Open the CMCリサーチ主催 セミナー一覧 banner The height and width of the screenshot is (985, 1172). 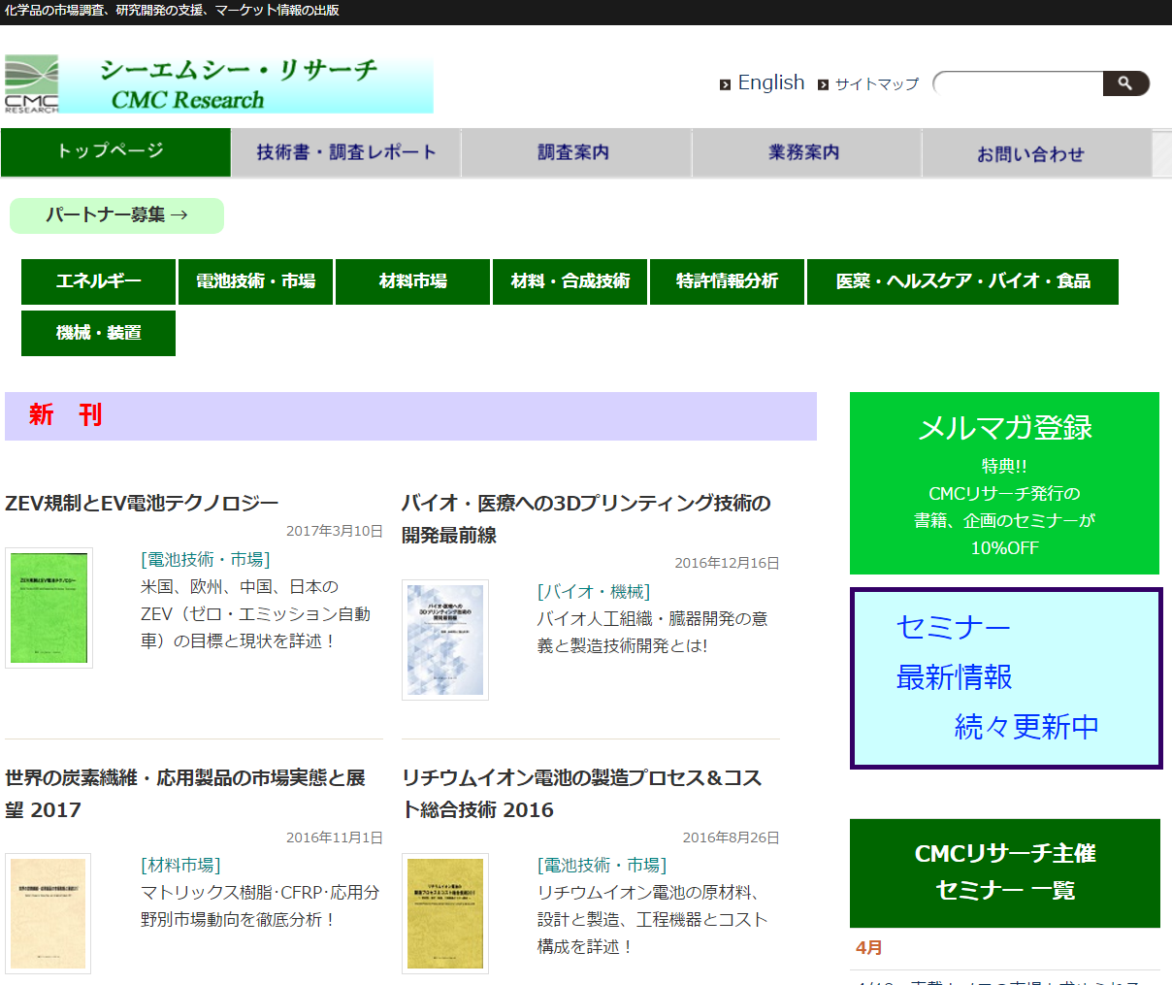coord(1005,872)
